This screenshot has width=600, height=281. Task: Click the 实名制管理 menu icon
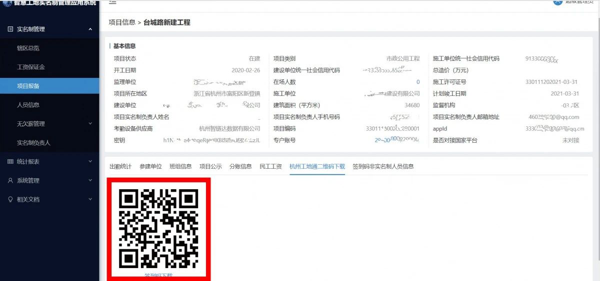click(10, 29)
